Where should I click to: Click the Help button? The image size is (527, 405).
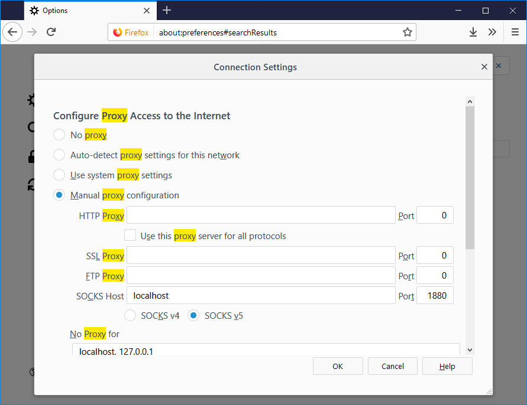(x=447, y=366)
